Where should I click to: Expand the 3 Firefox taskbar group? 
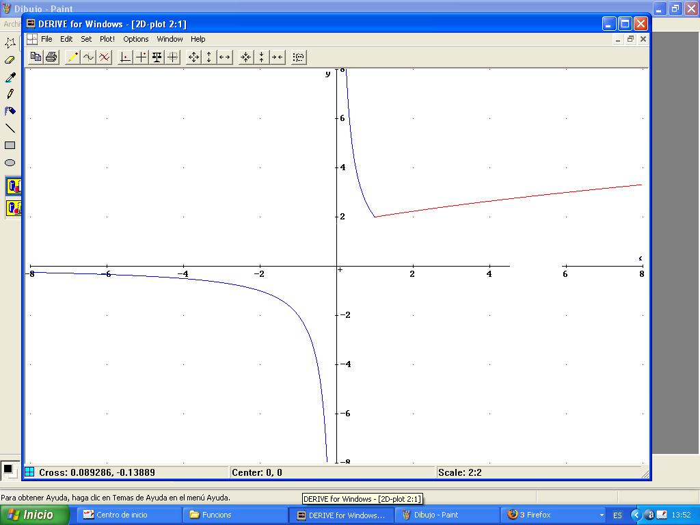tap(554, 515)
